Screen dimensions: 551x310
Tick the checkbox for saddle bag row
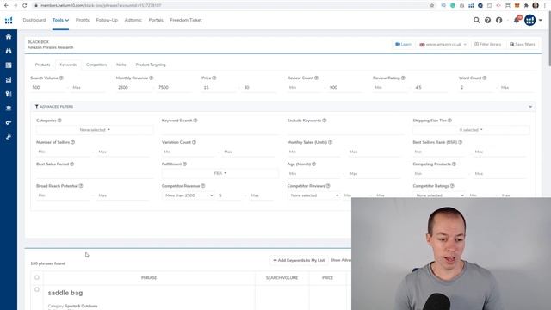pos(37,289)
